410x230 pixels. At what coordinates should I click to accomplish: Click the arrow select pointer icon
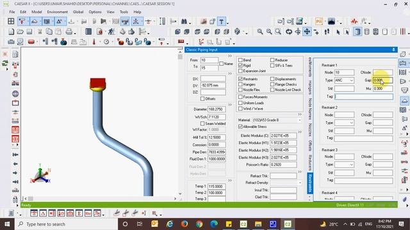point(338,32)
